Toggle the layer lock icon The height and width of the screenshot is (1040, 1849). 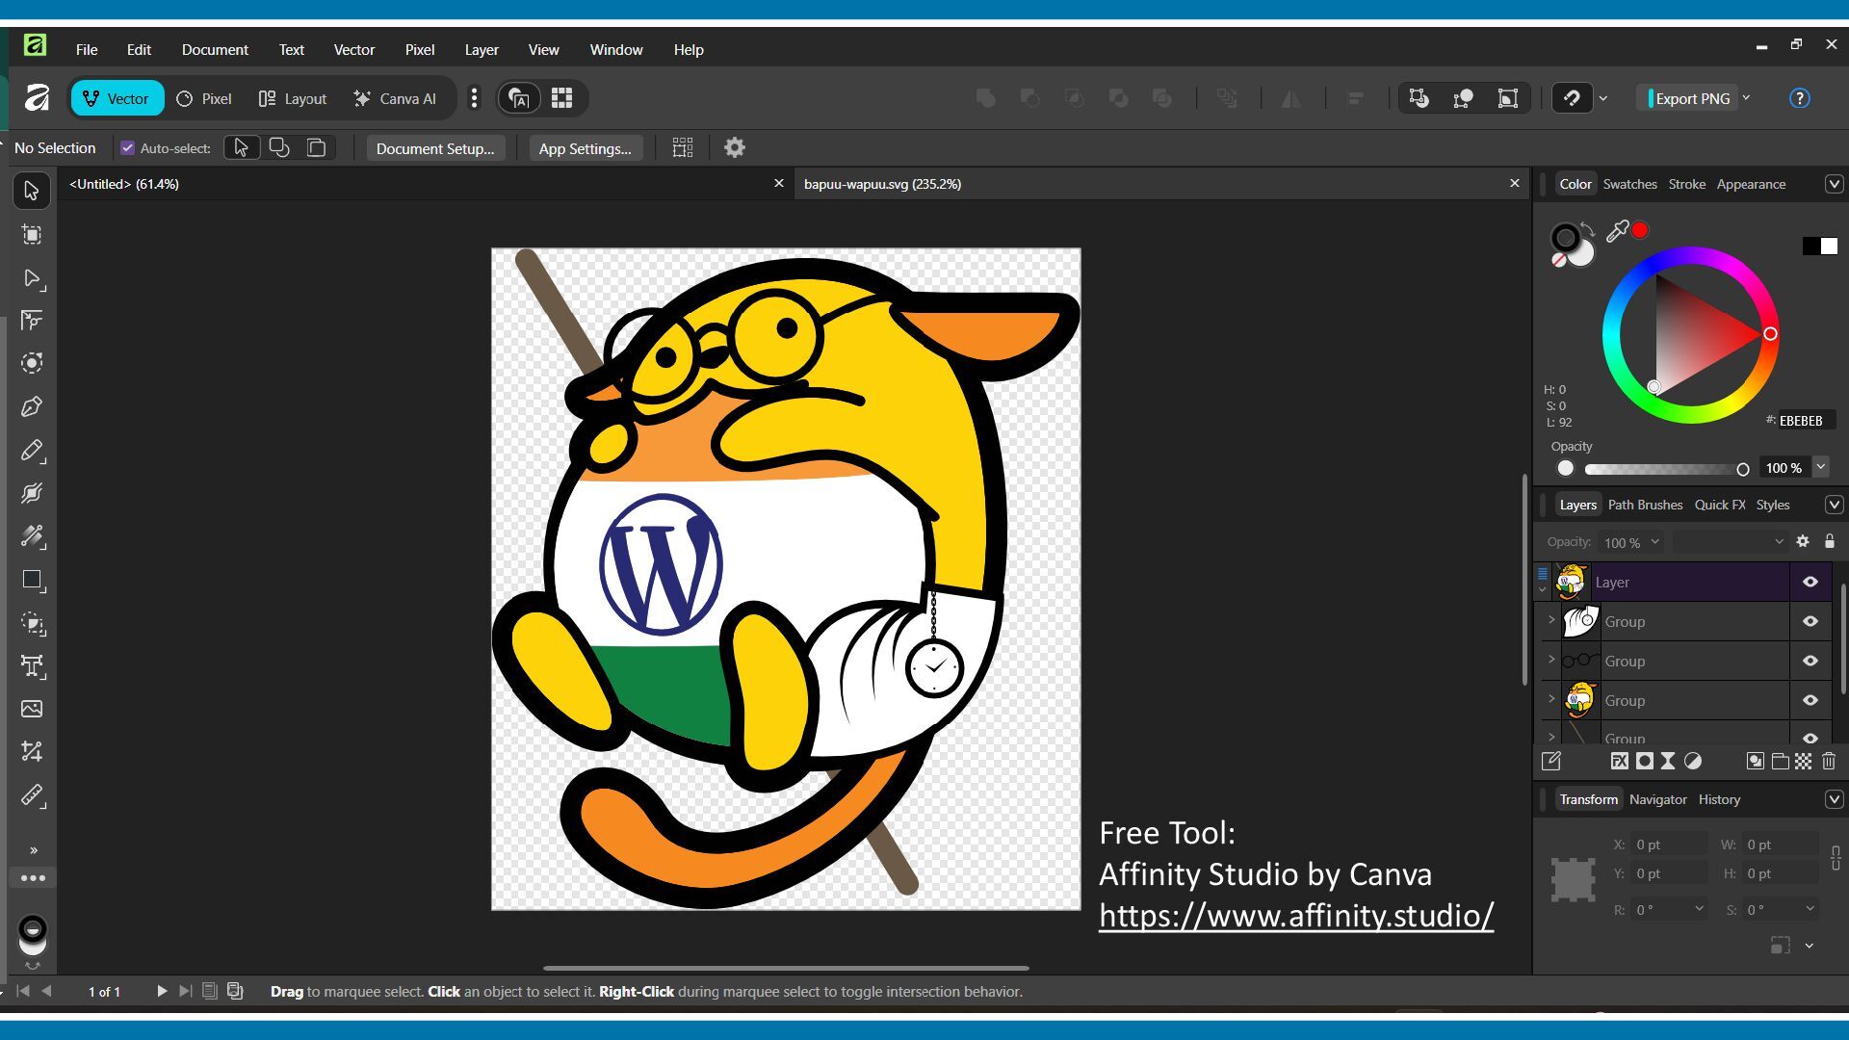1830,542
